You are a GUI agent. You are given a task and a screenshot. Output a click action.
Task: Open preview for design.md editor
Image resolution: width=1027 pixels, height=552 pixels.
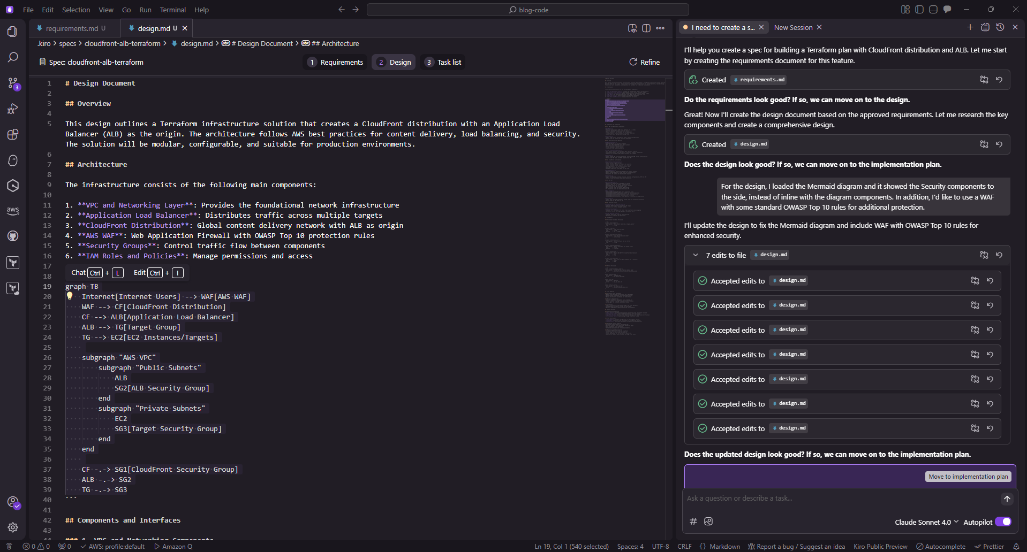click(x=632, y=28)
